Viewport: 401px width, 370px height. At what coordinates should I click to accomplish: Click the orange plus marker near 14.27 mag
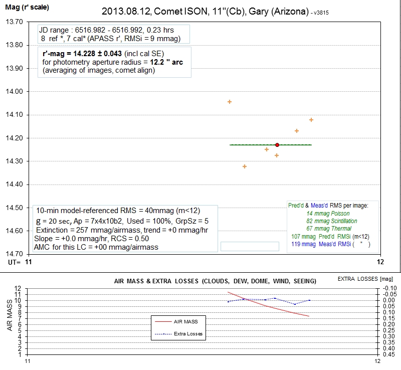point(277,155)
